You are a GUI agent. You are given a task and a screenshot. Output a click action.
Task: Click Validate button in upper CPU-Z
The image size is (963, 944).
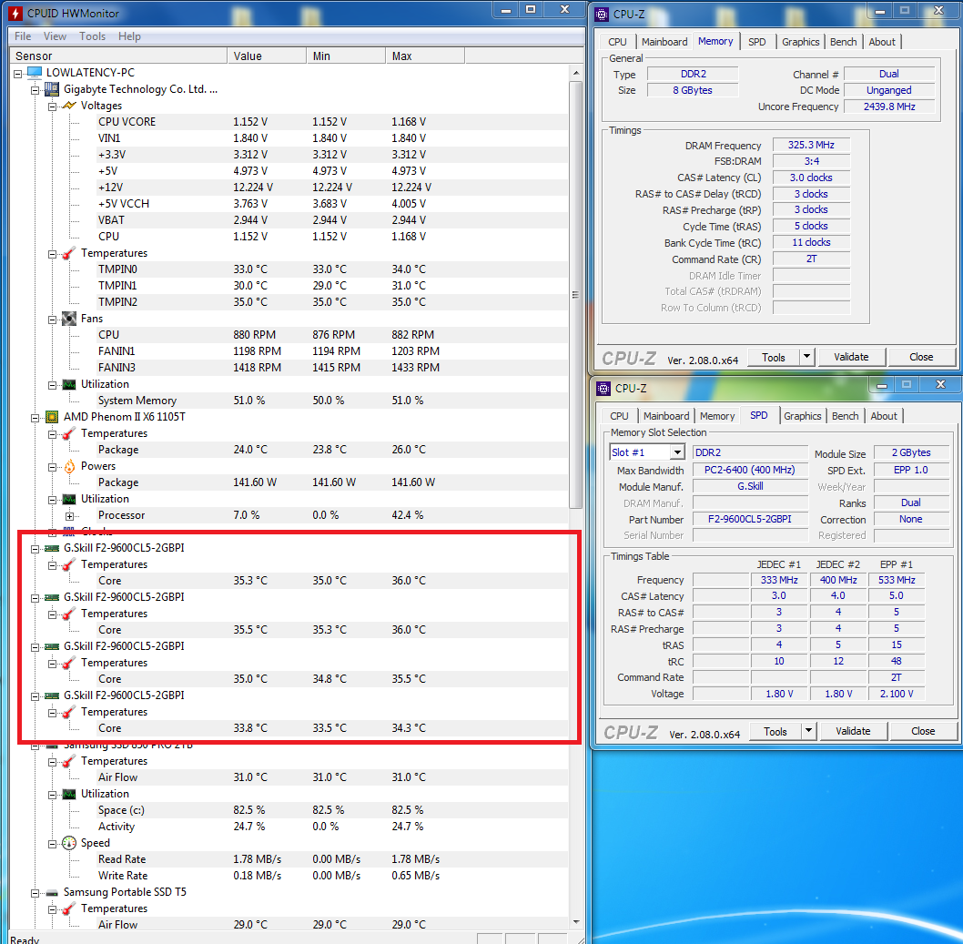coord(851,357)
